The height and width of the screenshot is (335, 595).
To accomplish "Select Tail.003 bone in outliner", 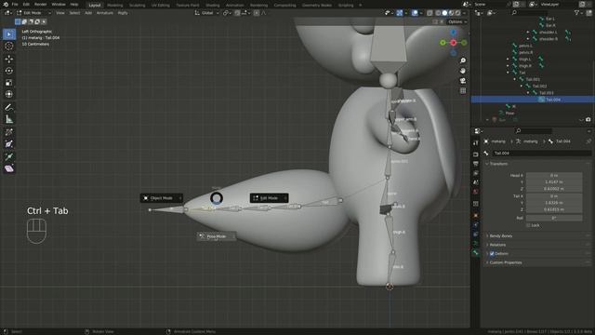I will pos(546,93).
